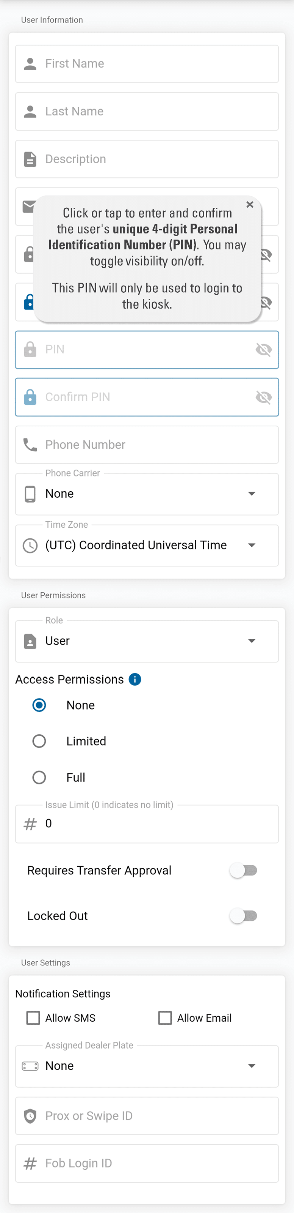Turn on Requires Transfer Approval switch

click(243, 870)
